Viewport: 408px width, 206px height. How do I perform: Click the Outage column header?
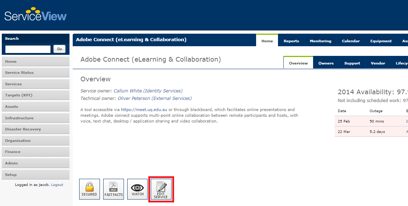click(376, 111)
